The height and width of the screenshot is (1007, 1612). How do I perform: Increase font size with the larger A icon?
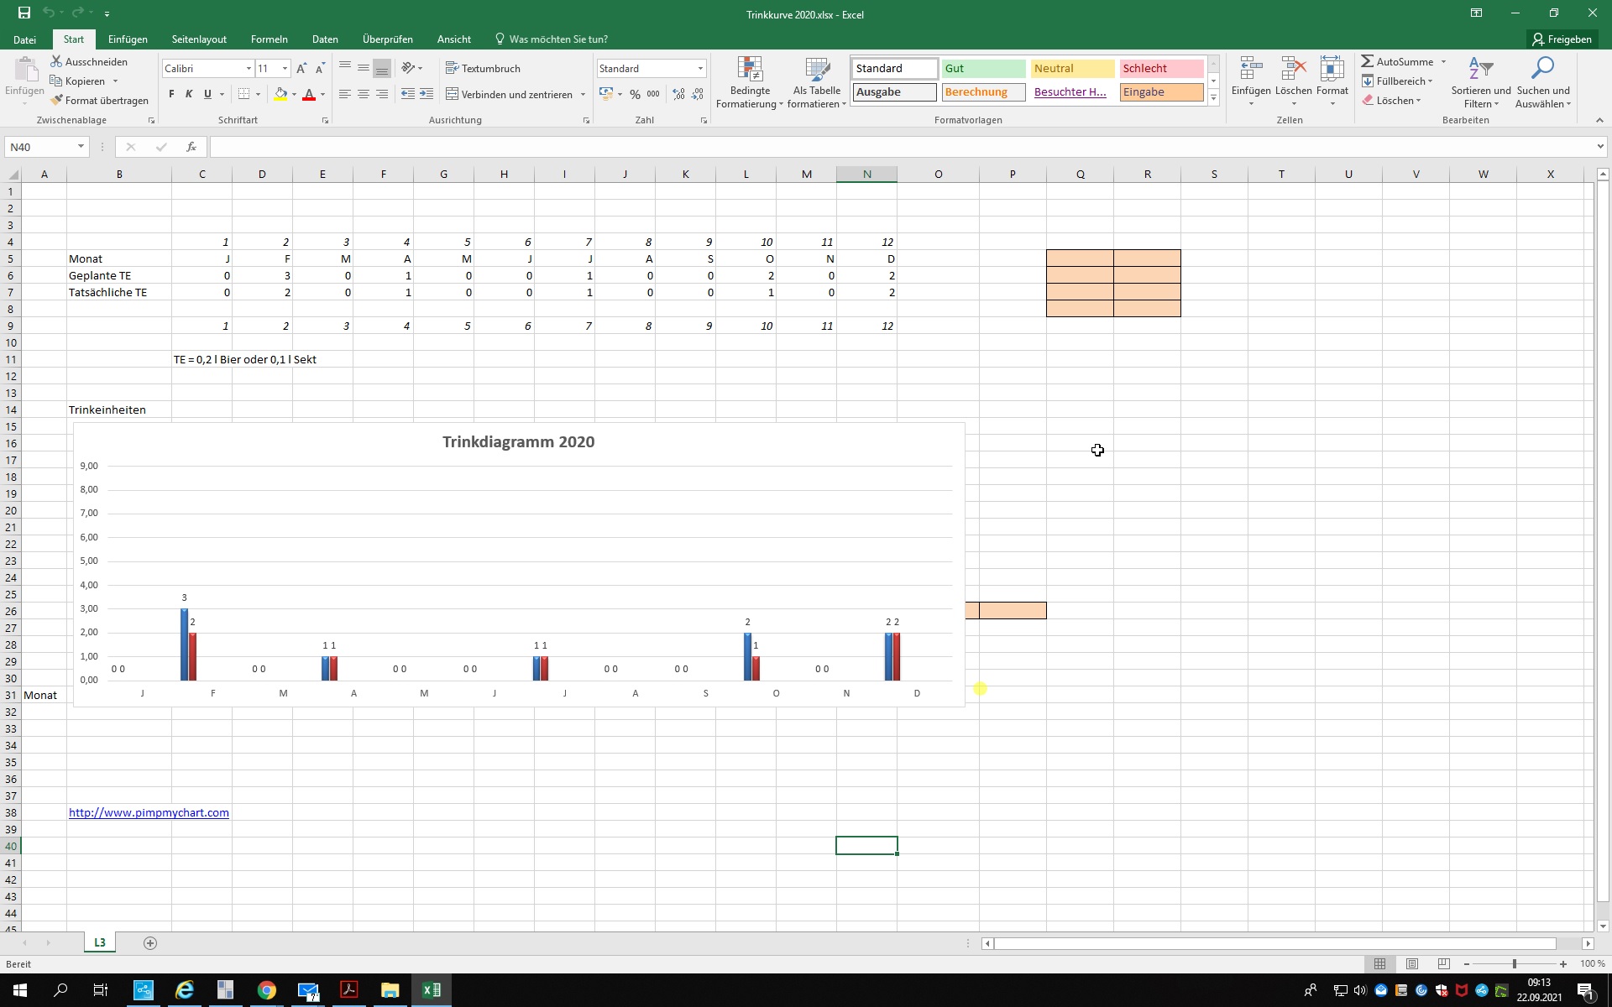pos(301,69)
